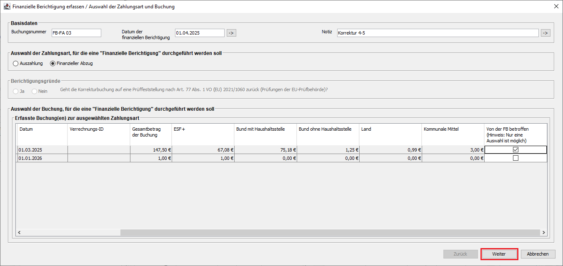Click arrow button next to date field

(x=232, y=33)
